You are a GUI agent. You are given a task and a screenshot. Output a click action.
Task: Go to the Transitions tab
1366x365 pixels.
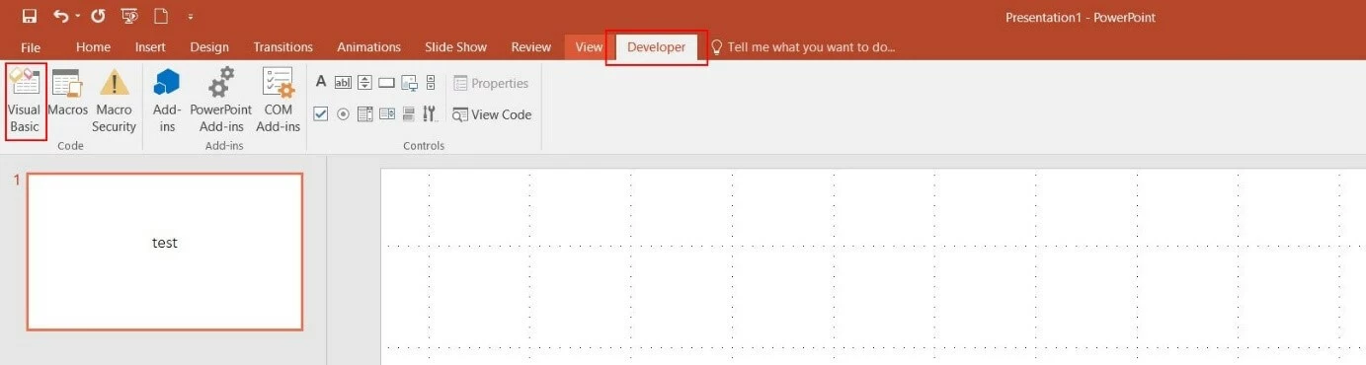point(282,47)
